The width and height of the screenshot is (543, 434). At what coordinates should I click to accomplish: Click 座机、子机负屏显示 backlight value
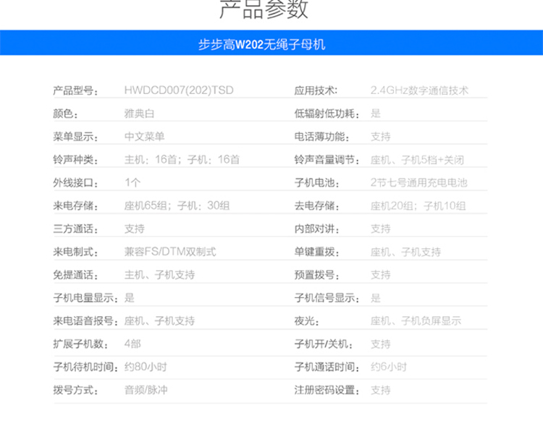point(416,321)
